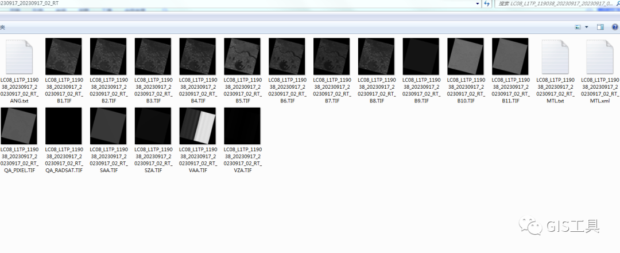Click the MTL.txt file name label
The height and width of the screenshot is (253, 620).
tap(556, 90)
